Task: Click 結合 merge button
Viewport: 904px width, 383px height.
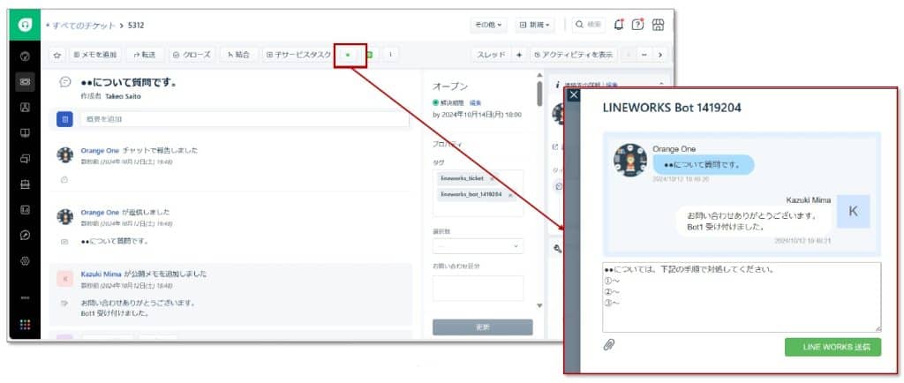Action: (x=238, y=55)
